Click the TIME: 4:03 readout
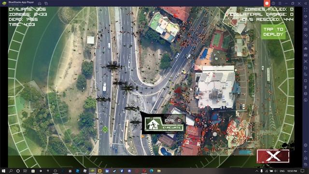This screenshot has width=309, height=174. point(22,25)
